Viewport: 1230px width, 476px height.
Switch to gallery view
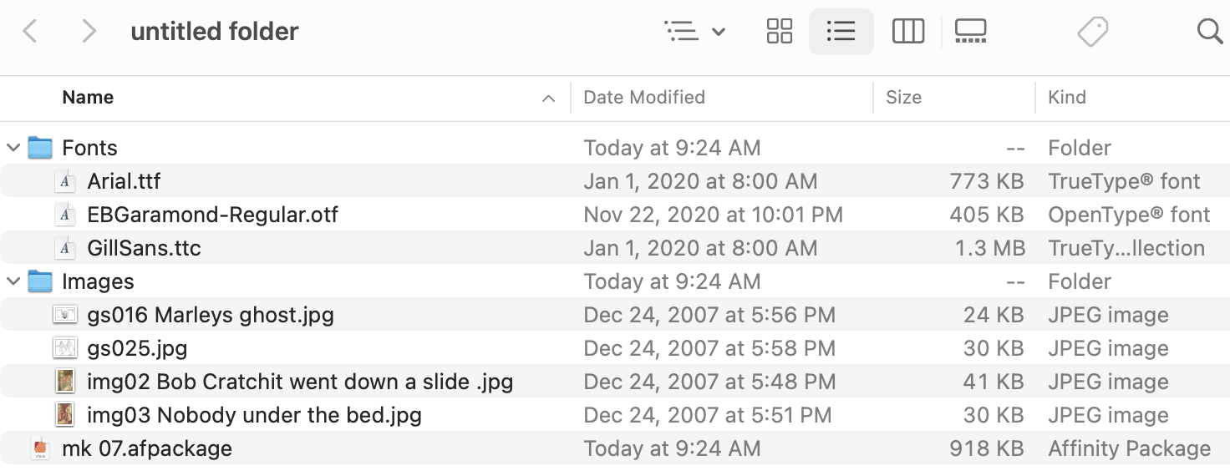[970, 32]
